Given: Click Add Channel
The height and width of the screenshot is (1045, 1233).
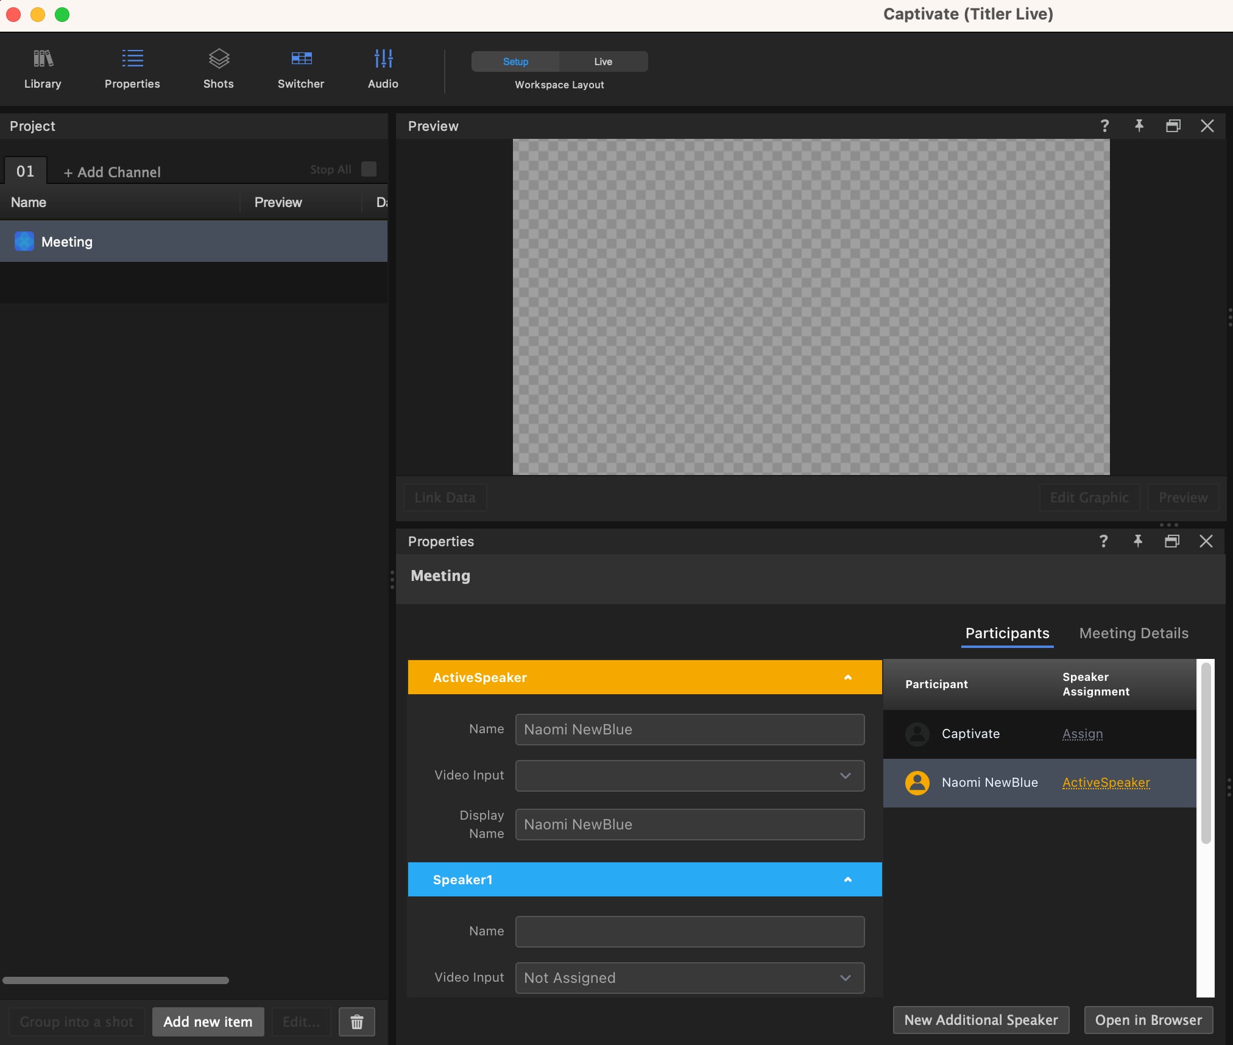Looking at the screenshot, I should [112, 172].
